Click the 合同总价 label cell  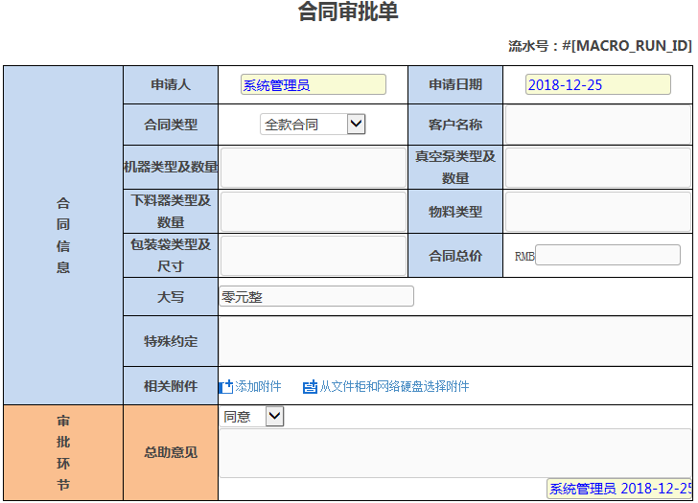click(455, 255)
